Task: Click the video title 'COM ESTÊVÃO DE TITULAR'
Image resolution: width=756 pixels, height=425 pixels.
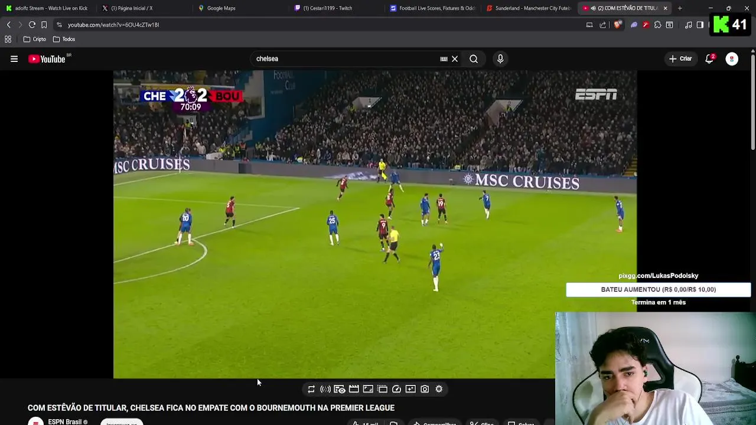Action: click(x=211, y=408)
